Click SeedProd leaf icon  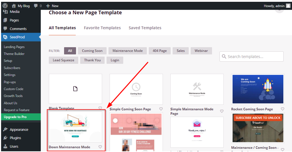[x=5, y=37]
